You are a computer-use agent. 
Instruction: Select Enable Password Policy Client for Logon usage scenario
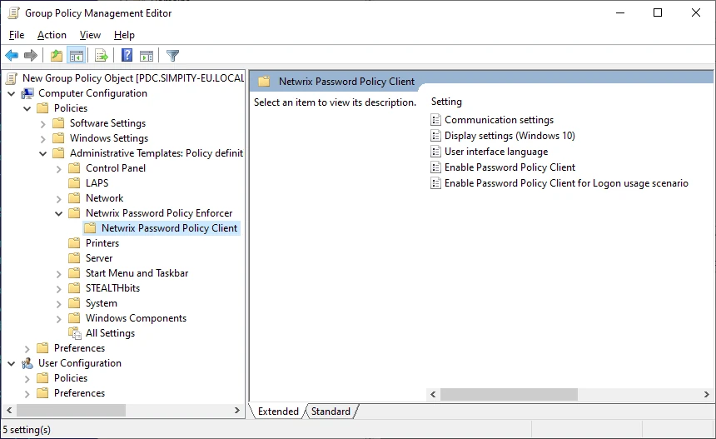click(x=566, y=183)
